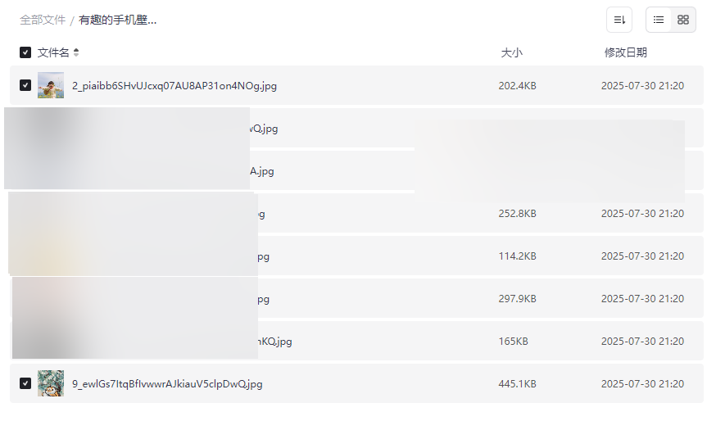Click the 445.1KB size of the last file

click(517, 384)
